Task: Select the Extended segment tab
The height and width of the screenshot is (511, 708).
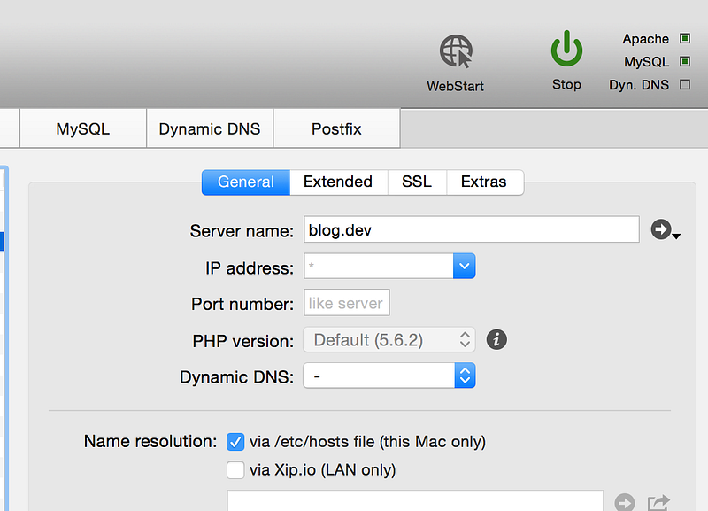Action: pyautogui.click(x=338, y=182)
